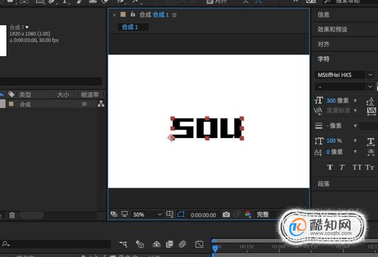Click the 100 % vertical scale value
The image size is (378, 257).
tap(334, 141)
